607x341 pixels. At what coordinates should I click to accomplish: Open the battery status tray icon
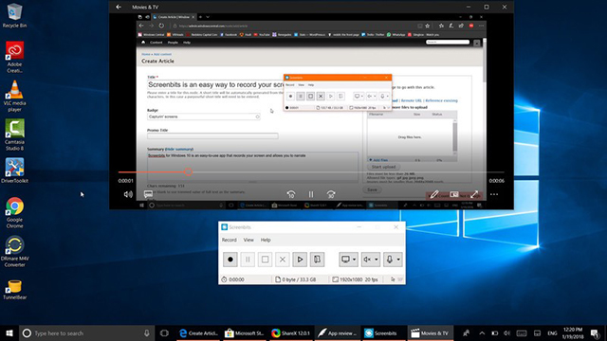pyautogui.click(x=495, y=332)
